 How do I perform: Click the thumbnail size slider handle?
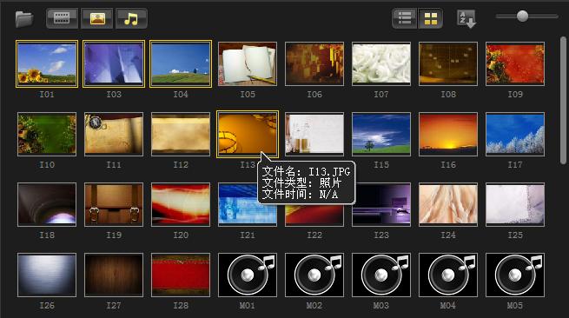(522, 16)
